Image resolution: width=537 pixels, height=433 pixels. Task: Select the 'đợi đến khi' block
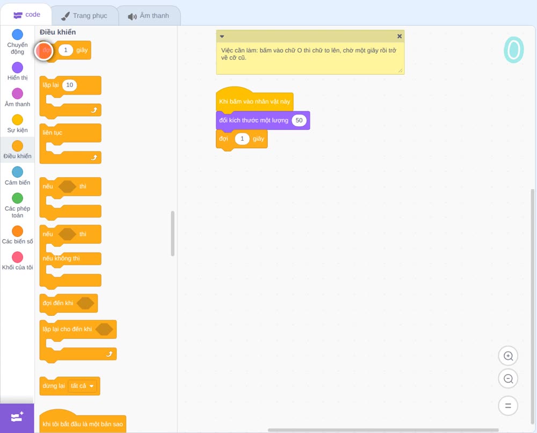(x=69, y=304)
